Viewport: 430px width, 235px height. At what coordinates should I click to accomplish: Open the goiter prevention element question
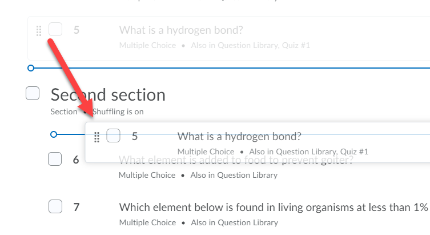[x=236, y=160]
